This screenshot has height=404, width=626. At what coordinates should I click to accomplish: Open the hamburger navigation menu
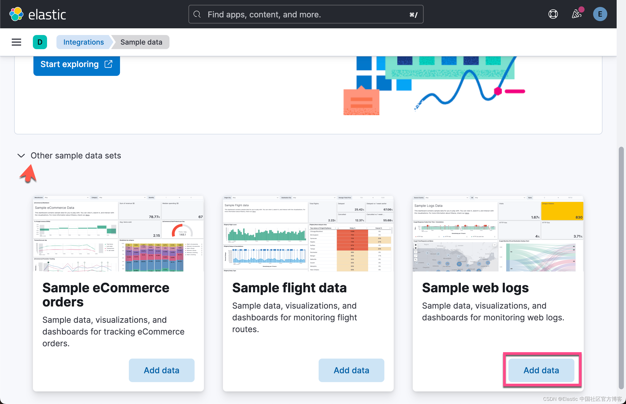click(x=16, y=42)
